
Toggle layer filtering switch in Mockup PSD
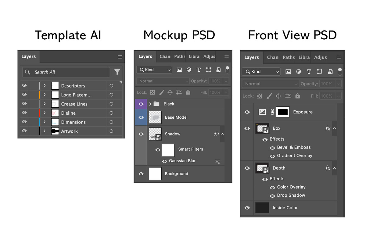point(227,70)
